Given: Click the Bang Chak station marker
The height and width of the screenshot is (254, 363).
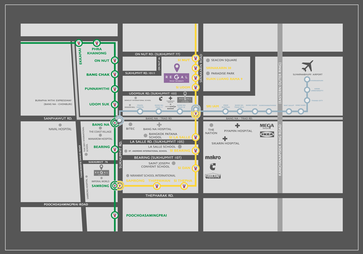Looking at the screenshot, I should pyautogui.click(x=114, y=75).
